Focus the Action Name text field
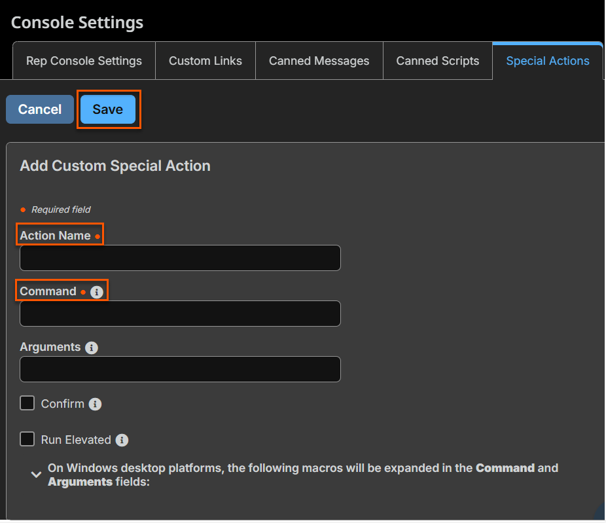Screen dimensions: 606x523 pyautogui.click(x=180, y=258)
